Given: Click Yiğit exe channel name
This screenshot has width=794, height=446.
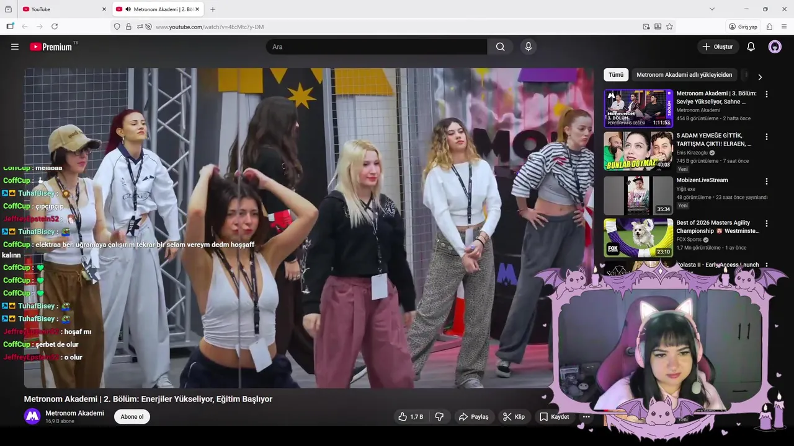Looking at the screenshot, I should tap(686, 189).
